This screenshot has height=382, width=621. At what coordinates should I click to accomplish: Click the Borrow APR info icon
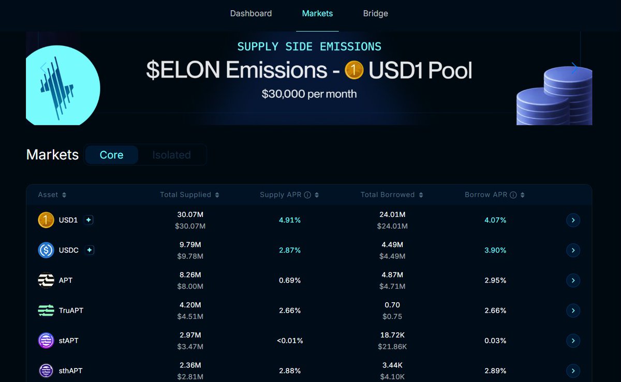[x=513, y=195]
